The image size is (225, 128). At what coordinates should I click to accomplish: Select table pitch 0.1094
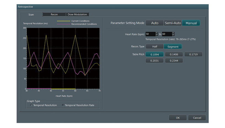(154, 54)
